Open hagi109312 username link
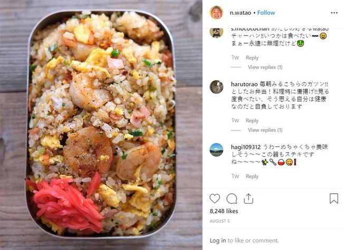 [246, 147]
